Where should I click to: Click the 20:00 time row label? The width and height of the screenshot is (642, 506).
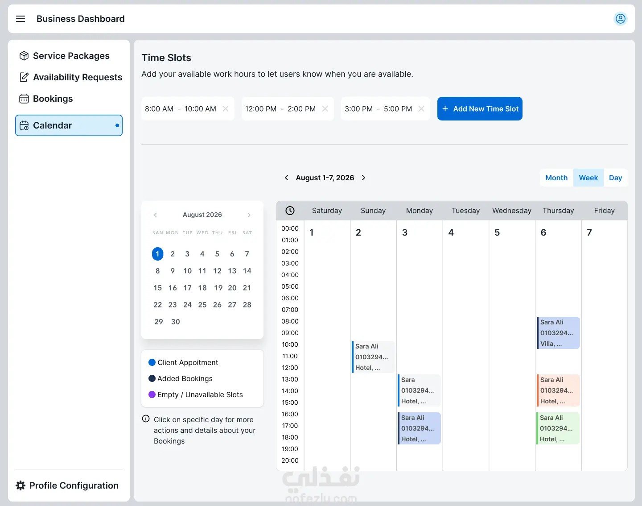290,460
